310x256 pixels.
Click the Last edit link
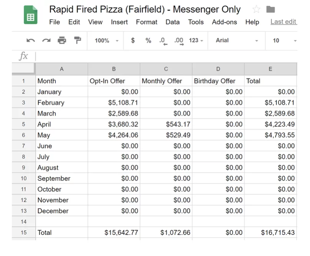click(284, 22)
